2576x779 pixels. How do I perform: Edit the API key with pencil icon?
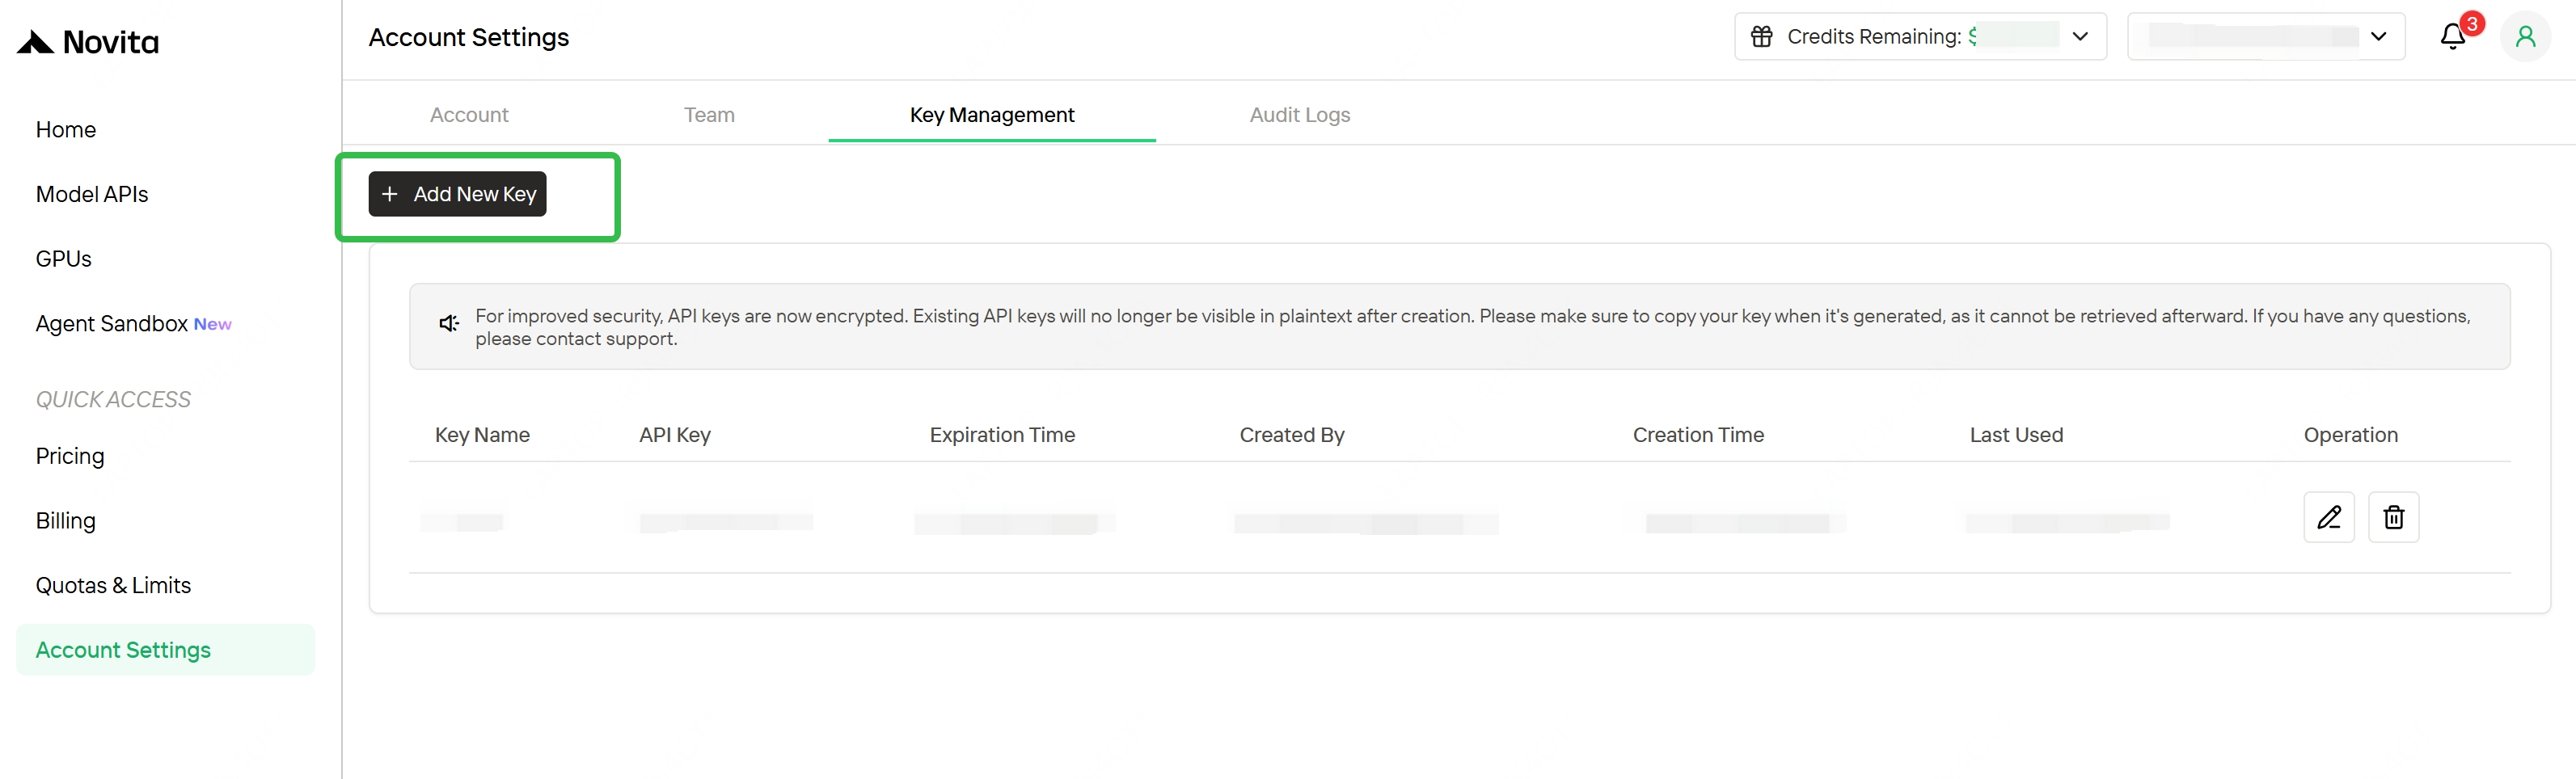click(x=2329, y=517)
